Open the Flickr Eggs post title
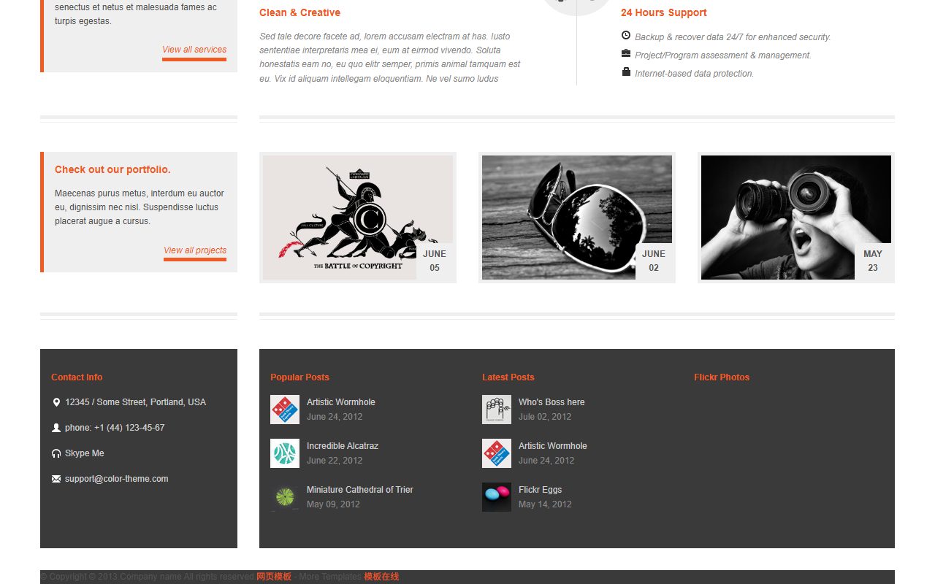Viewport: 935px width, 584px height. [541, 490]
